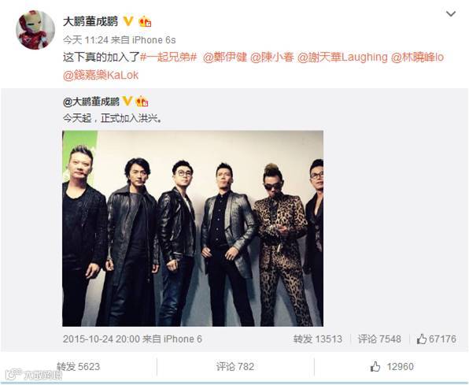Click the yellow verified V badge beside top username
This screenshot has width=469, height=385.
(128, 21)
